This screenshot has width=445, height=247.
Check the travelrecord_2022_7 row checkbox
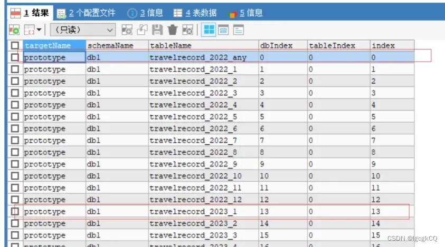point(15,141)
